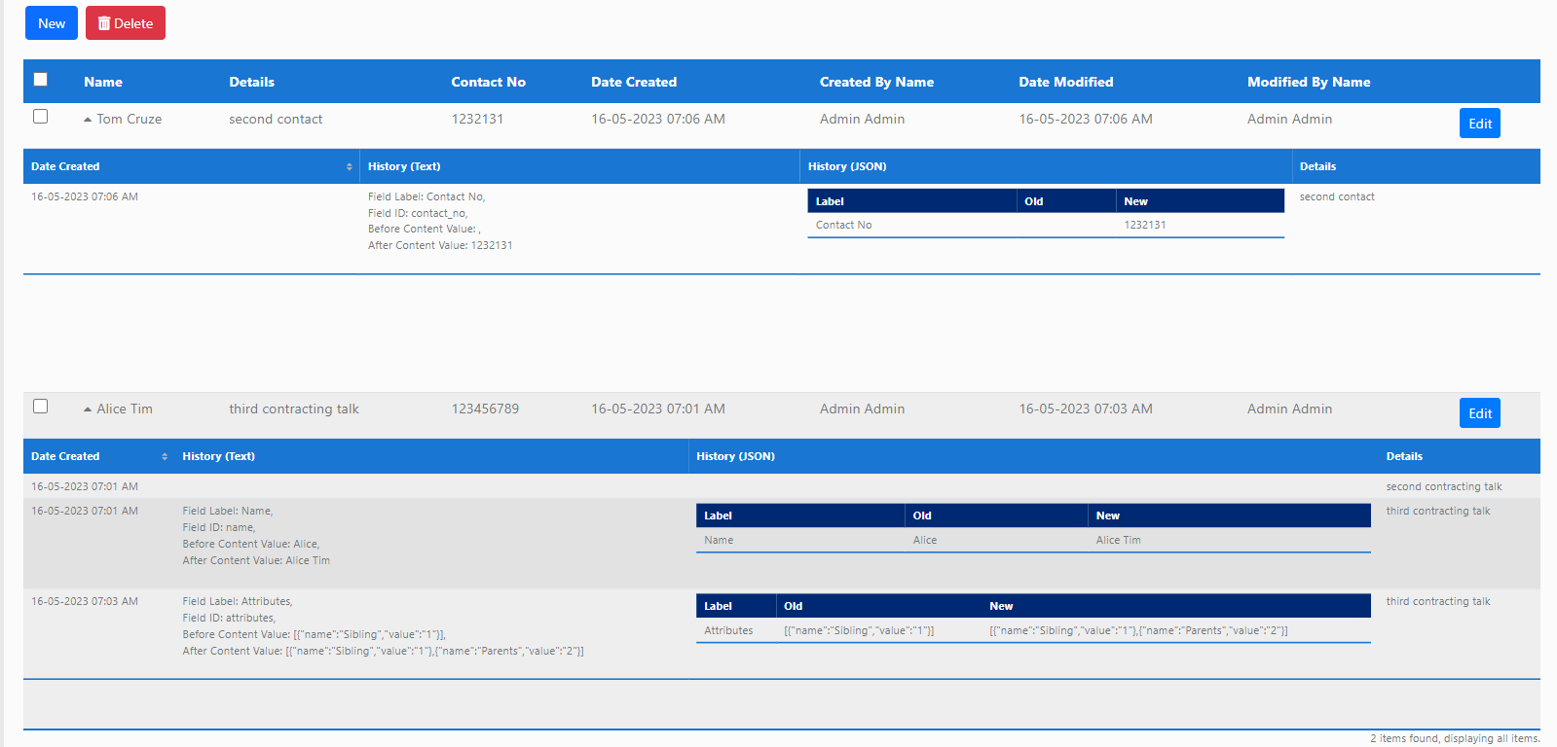
Task: Check the Alice Tim row checkbox
Action: point(41,407)
